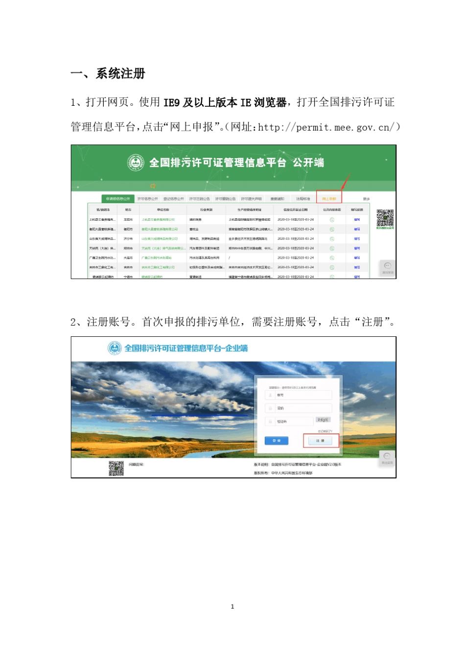Refresh the P4yX captcha image
Viewport: 465px width, 658px height.
pyautogui.click(x=323, y=420)
